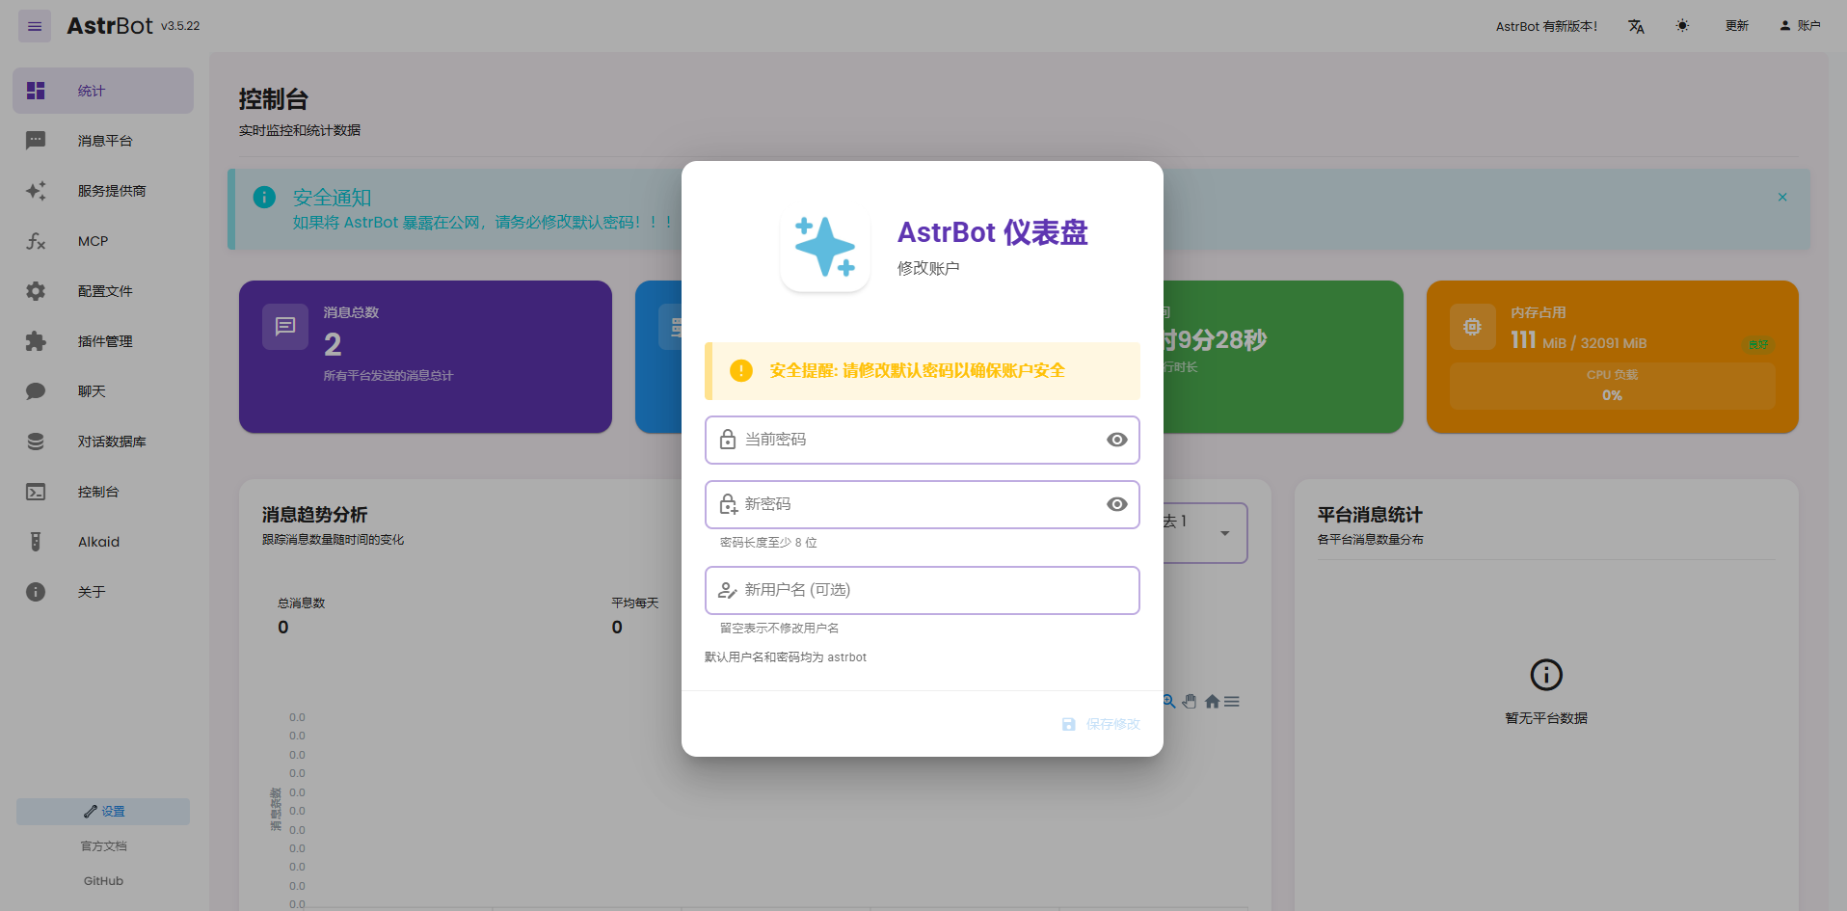Click the MCP function icon

(x=36, y=241)
